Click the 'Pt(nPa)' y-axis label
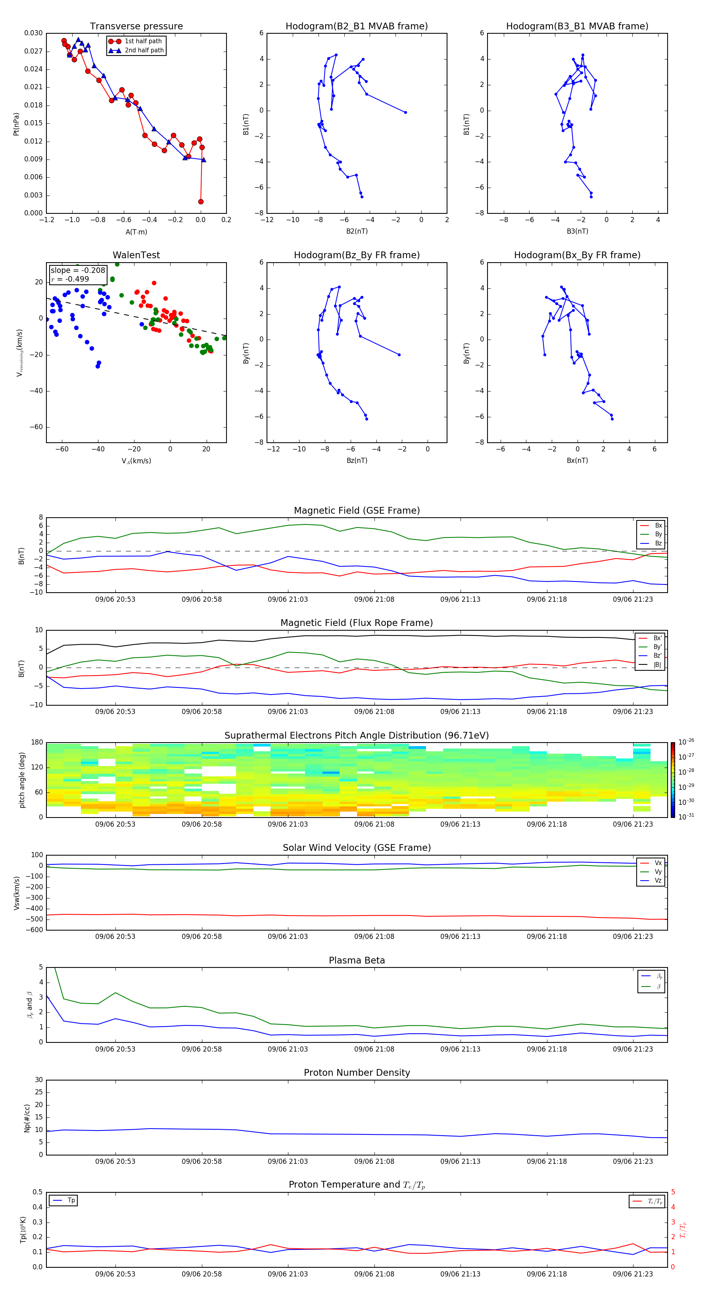This screenshot has height=1309, width=714. tap(16, 124)
